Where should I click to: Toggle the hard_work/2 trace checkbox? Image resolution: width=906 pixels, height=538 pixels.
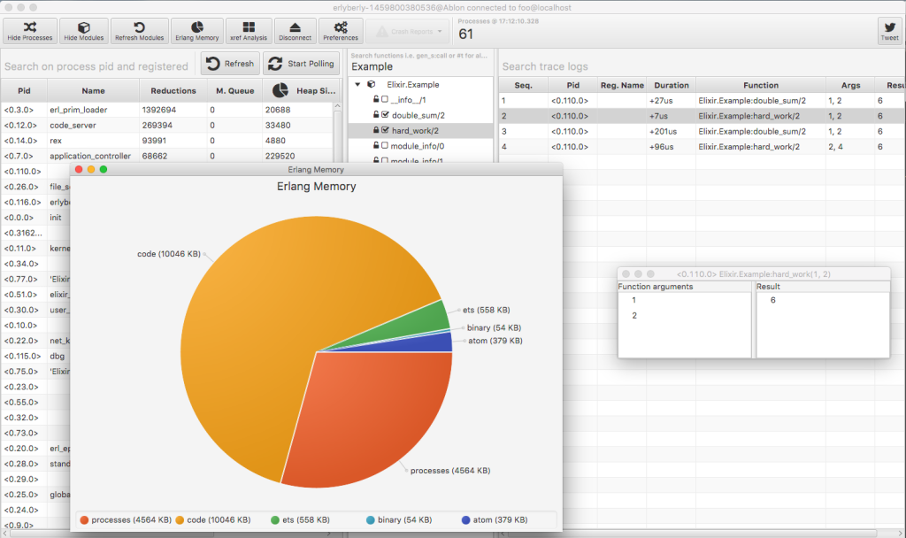click(384, 131)
